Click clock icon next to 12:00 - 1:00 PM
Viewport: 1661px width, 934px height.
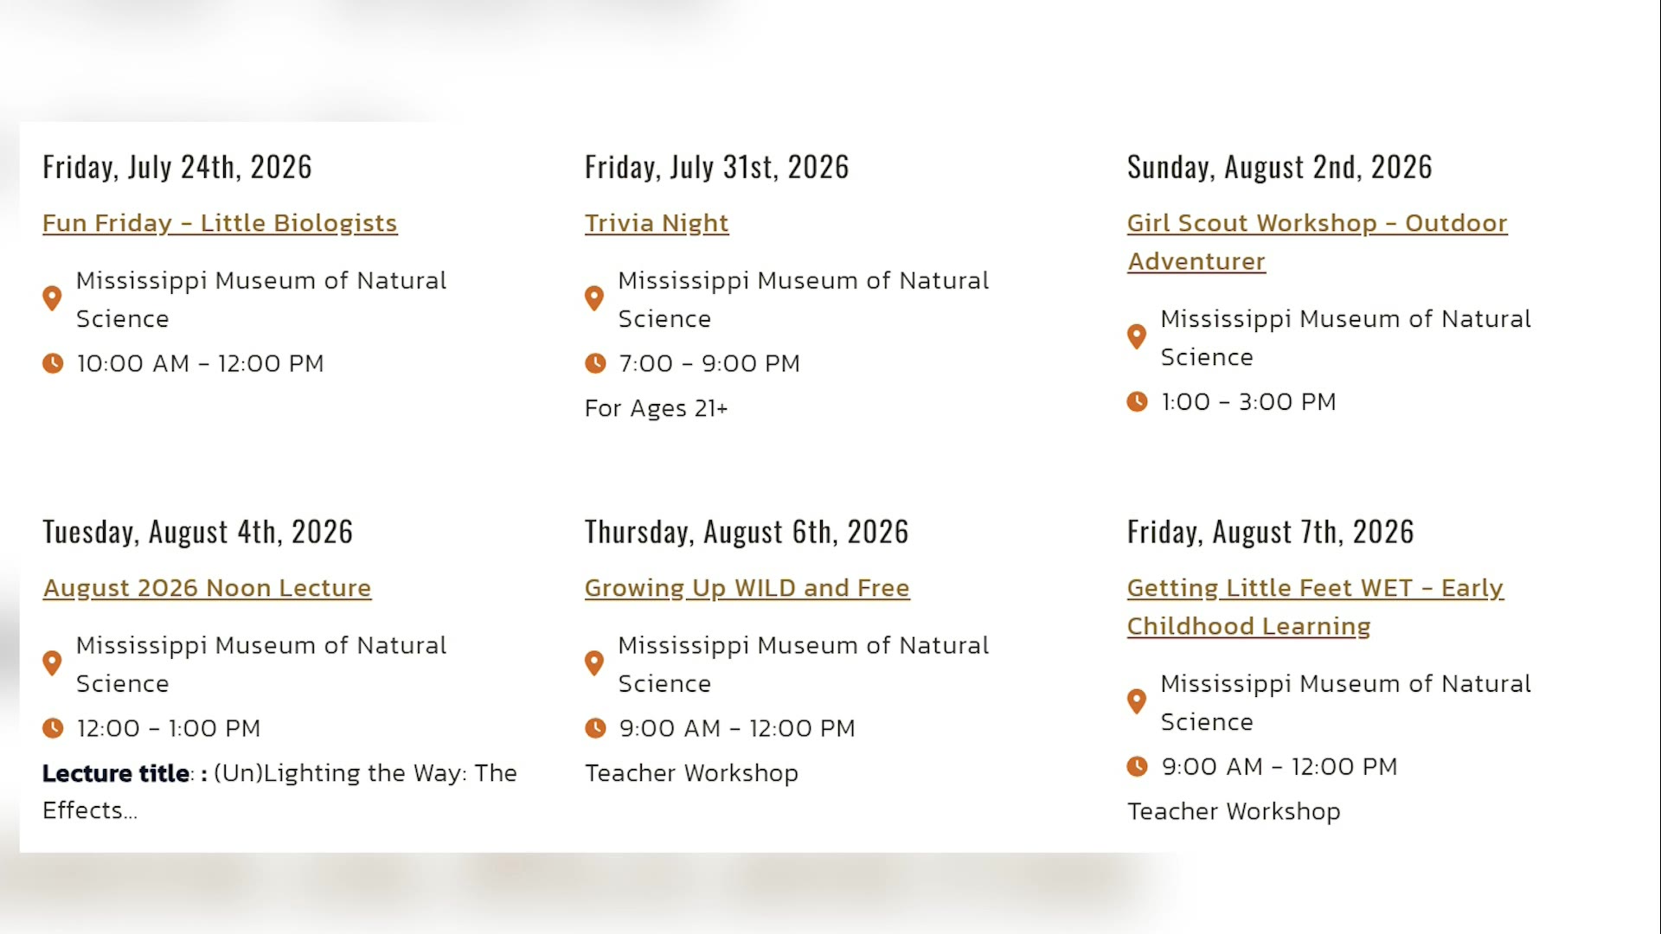(53, 728)
